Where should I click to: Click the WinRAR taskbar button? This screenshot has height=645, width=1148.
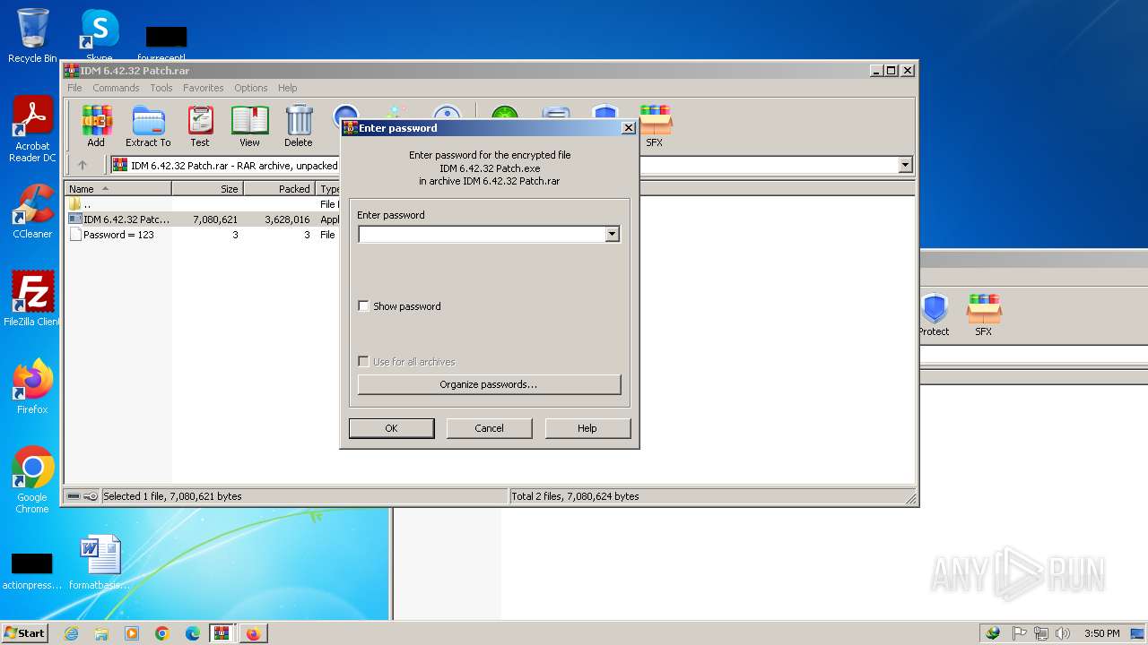tap(222, 633)
